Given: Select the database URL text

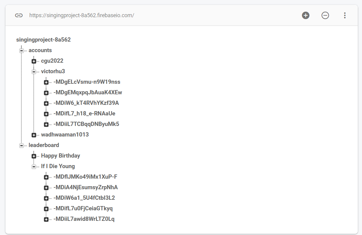Looking at the screenshot, I should [x=82, y=15].
